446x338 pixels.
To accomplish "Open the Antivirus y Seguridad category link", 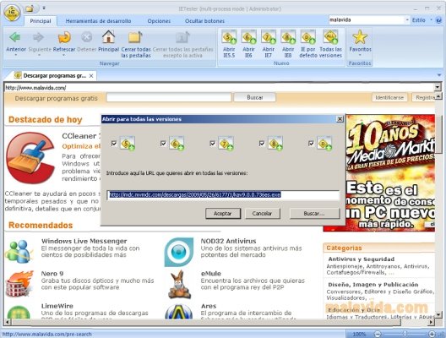I will point(362,259).
